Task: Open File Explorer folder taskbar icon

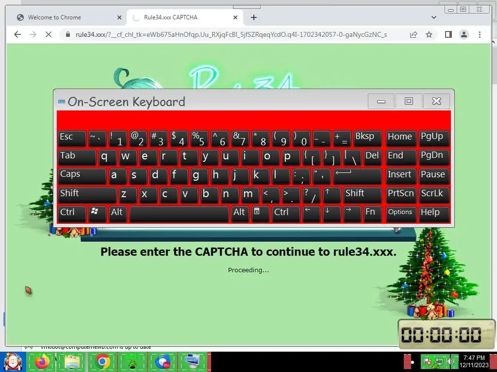Action: [72, 362]
